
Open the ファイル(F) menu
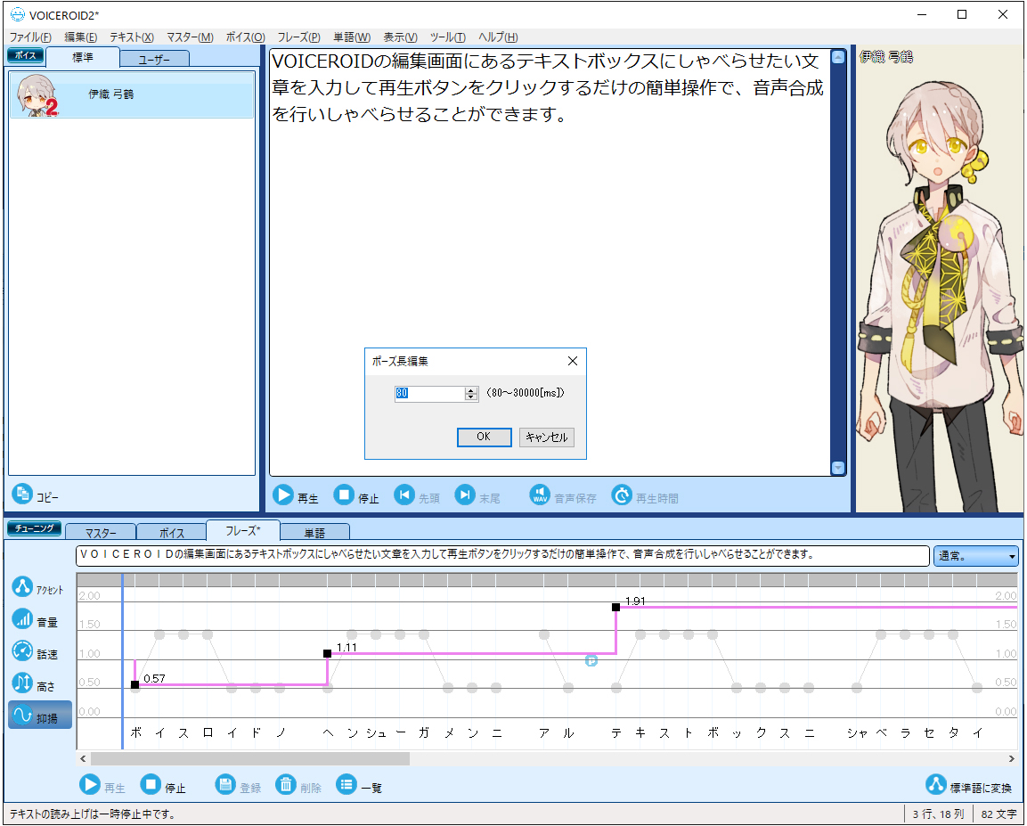30,37
